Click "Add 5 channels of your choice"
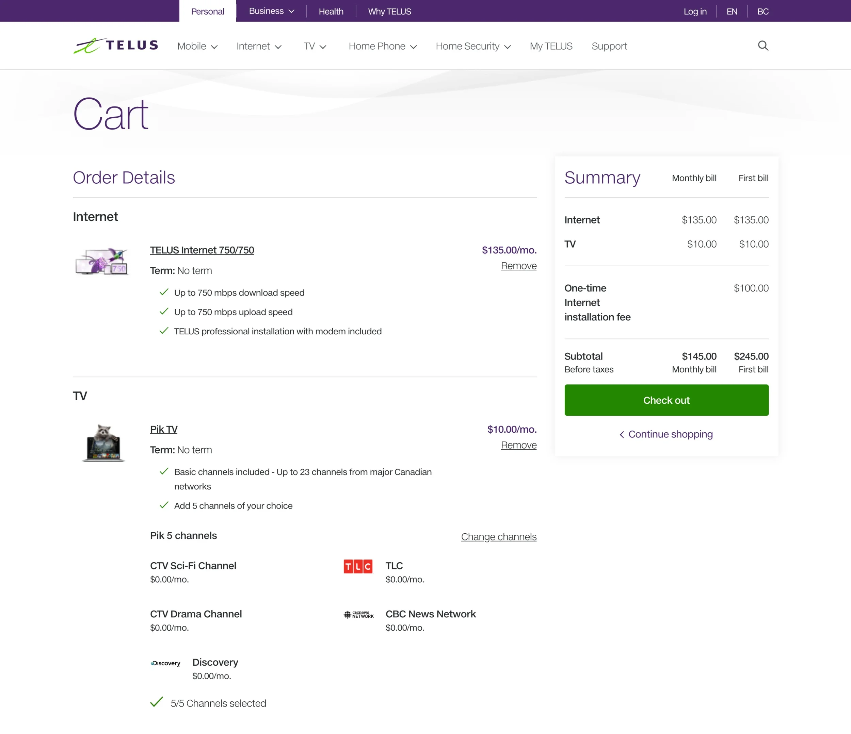 pos(233,506)
